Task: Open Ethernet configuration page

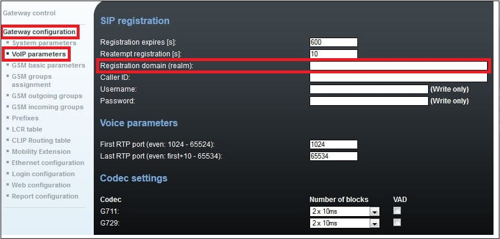Action: [x=48, y=163]
